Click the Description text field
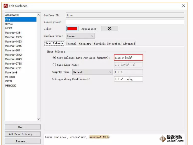The height and width of the screenshot is (145, 193). click(125, 22)
